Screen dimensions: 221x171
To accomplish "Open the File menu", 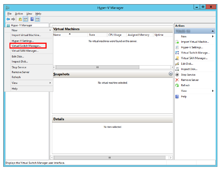I will (9, 14).
